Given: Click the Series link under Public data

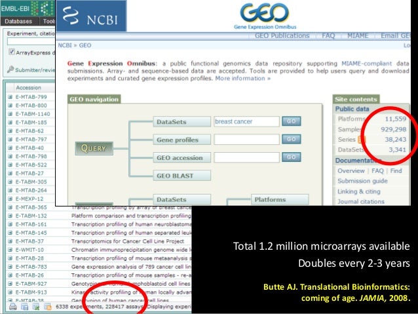Looking at the screenshot, I should tap(347, 140).
